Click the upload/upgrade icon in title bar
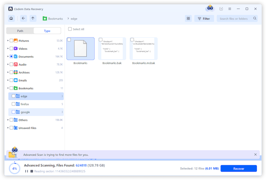 click(x=221, y=9)
